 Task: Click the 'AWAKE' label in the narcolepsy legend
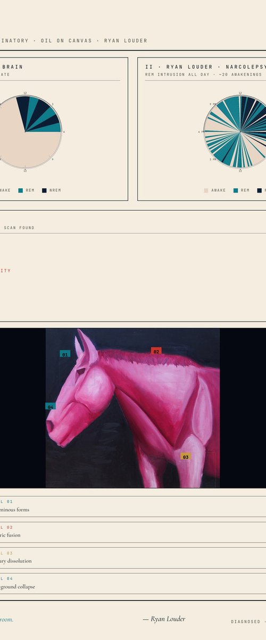(219, 190)
